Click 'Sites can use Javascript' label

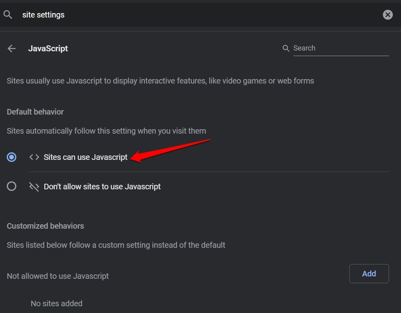[x=86, y=157]
